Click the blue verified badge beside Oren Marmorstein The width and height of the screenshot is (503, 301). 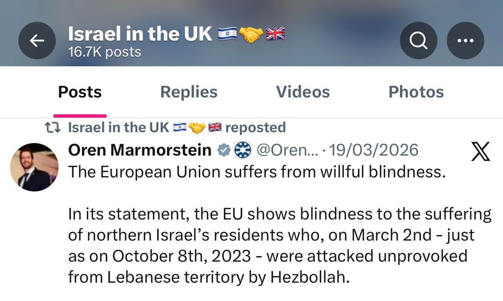click(x=224, y=150)
